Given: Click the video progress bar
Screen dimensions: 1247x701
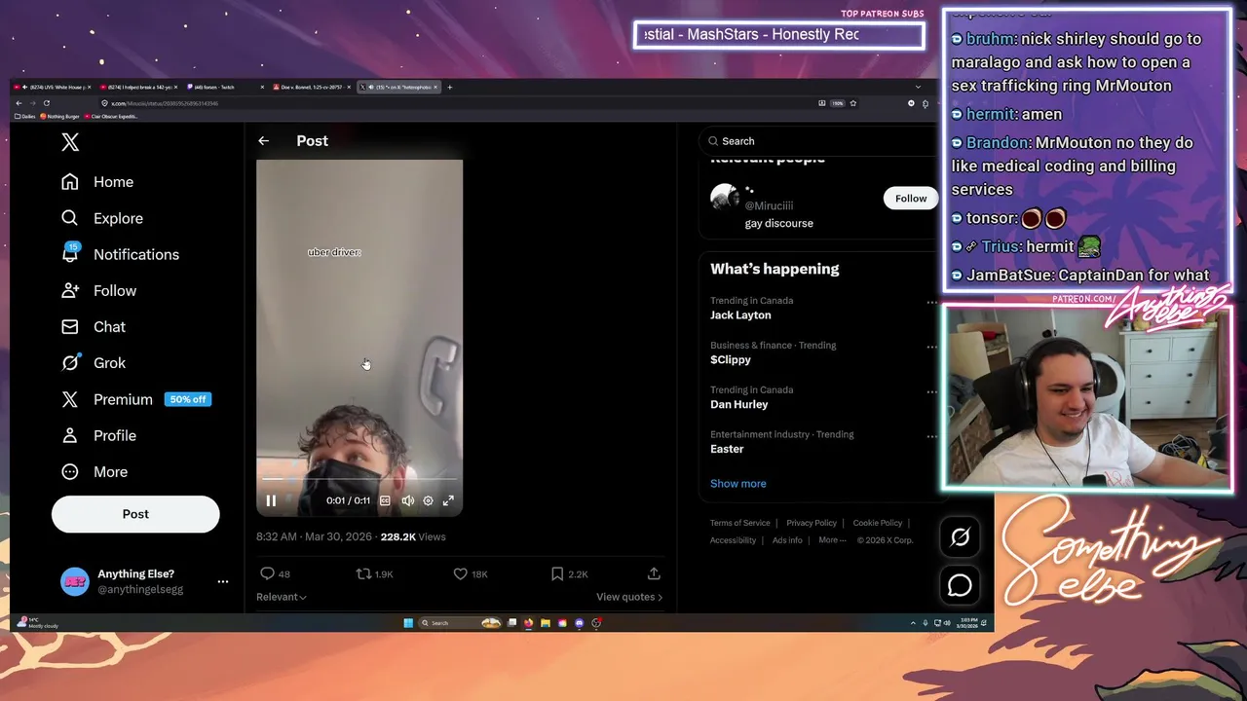Looking at the screenshot, I should (x=359, y=479).
